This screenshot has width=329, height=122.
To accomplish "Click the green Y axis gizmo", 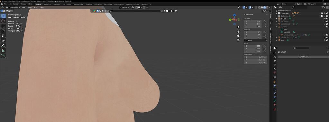I will point(230,20).
